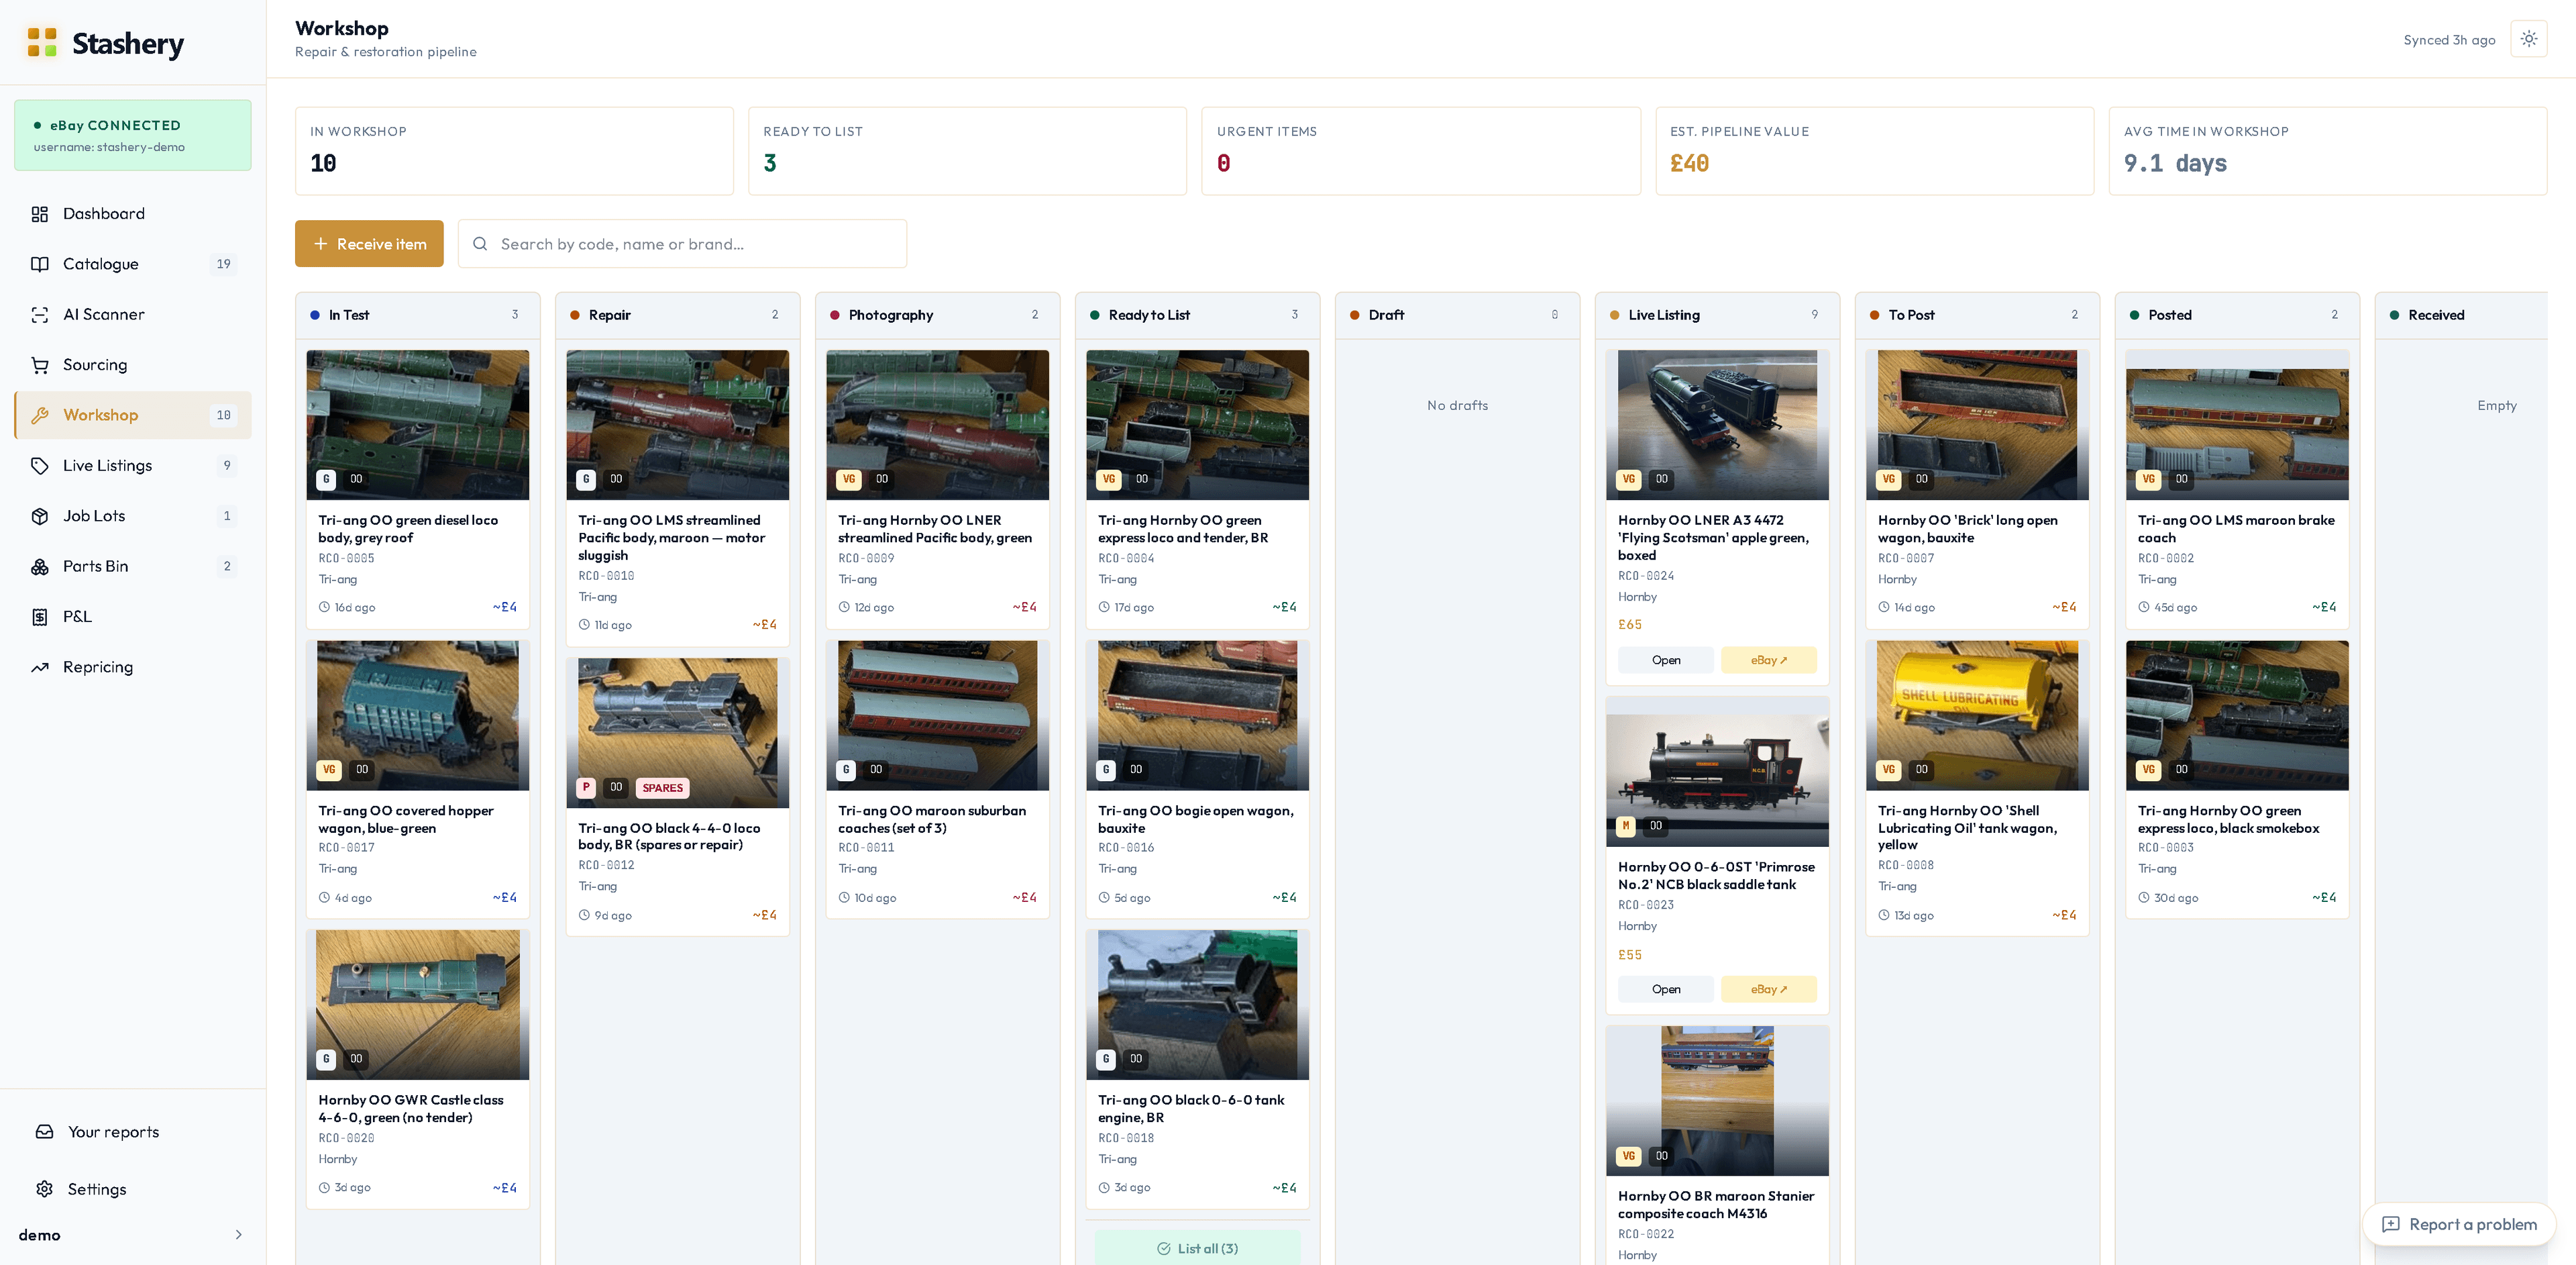Open the green diesel loco body thumbnail
This screenshot has height=1265, width=2576.
click(x=418, y=425)
